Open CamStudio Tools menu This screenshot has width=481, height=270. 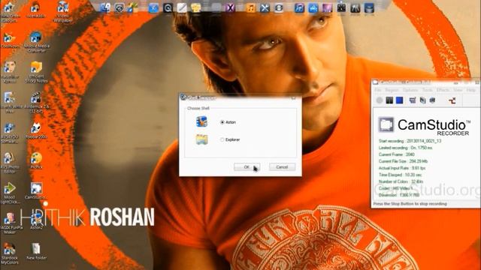[x=427, y=90]
